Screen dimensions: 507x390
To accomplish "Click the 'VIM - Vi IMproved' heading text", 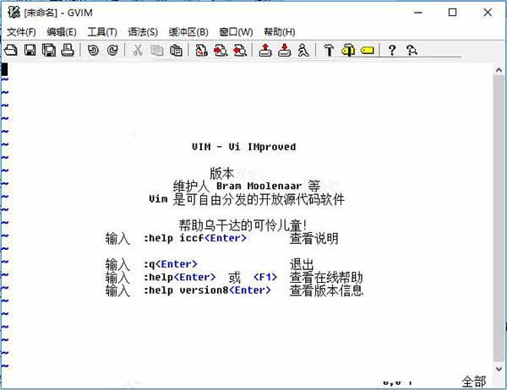I will coord(244,147).
